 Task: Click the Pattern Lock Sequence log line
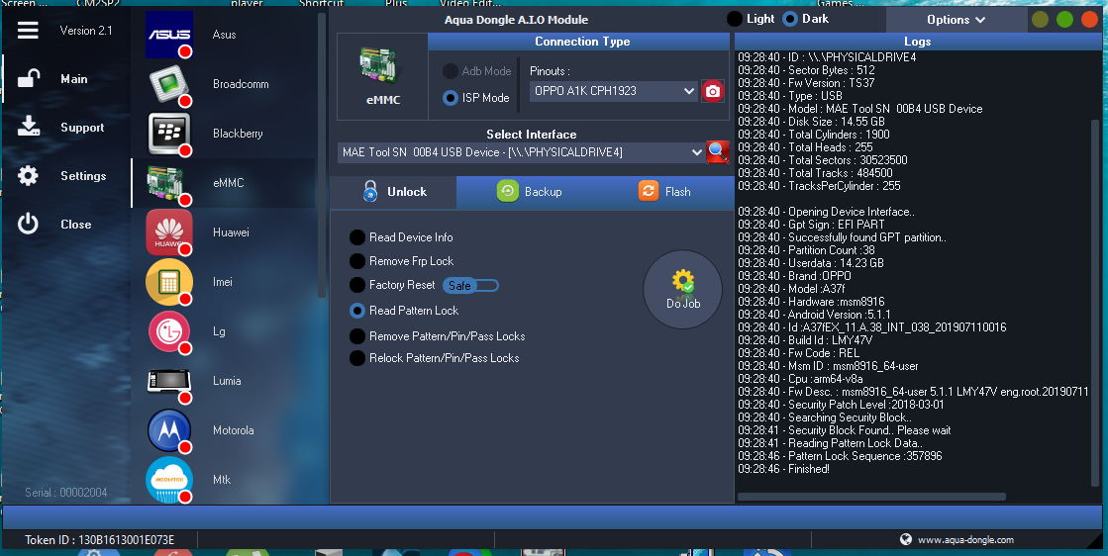point(841,456)
